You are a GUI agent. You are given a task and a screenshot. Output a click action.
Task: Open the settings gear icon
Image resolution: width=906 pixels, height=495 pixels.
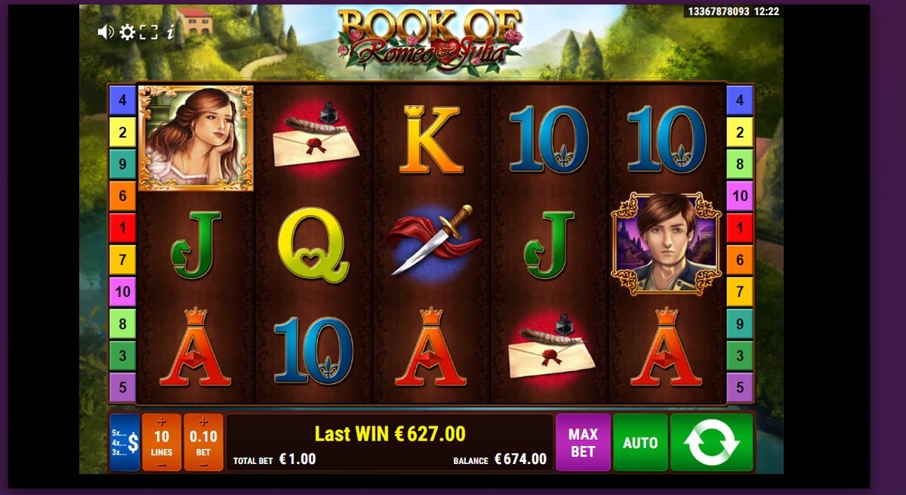[x=128, y=32]
